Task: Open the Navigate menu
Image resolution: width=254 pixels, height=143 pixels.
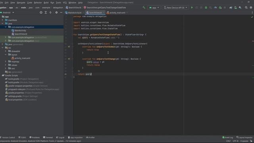Action: (21, 2)
